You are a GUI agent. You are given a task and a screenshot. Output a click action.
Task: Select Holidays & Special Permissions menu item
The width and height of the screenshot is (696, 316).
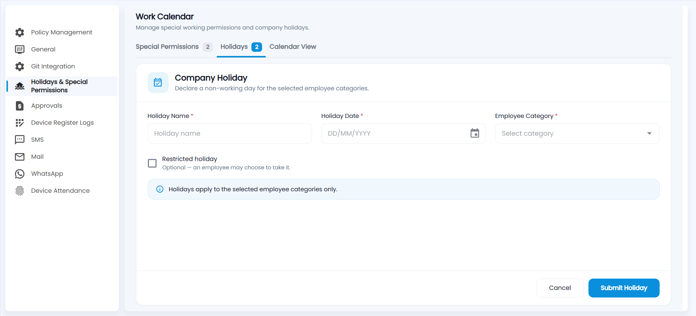pyautogui.click(x=62, y=86)
